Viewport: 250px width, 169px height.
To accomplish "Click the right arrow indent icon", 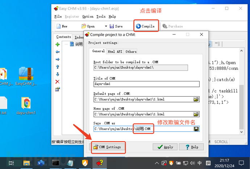I will point(58,59).
